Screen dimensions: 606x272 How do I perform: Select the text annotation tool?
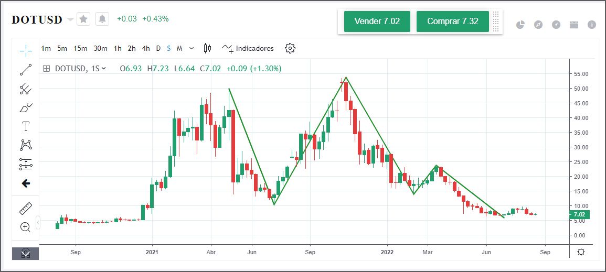point(26,126)
